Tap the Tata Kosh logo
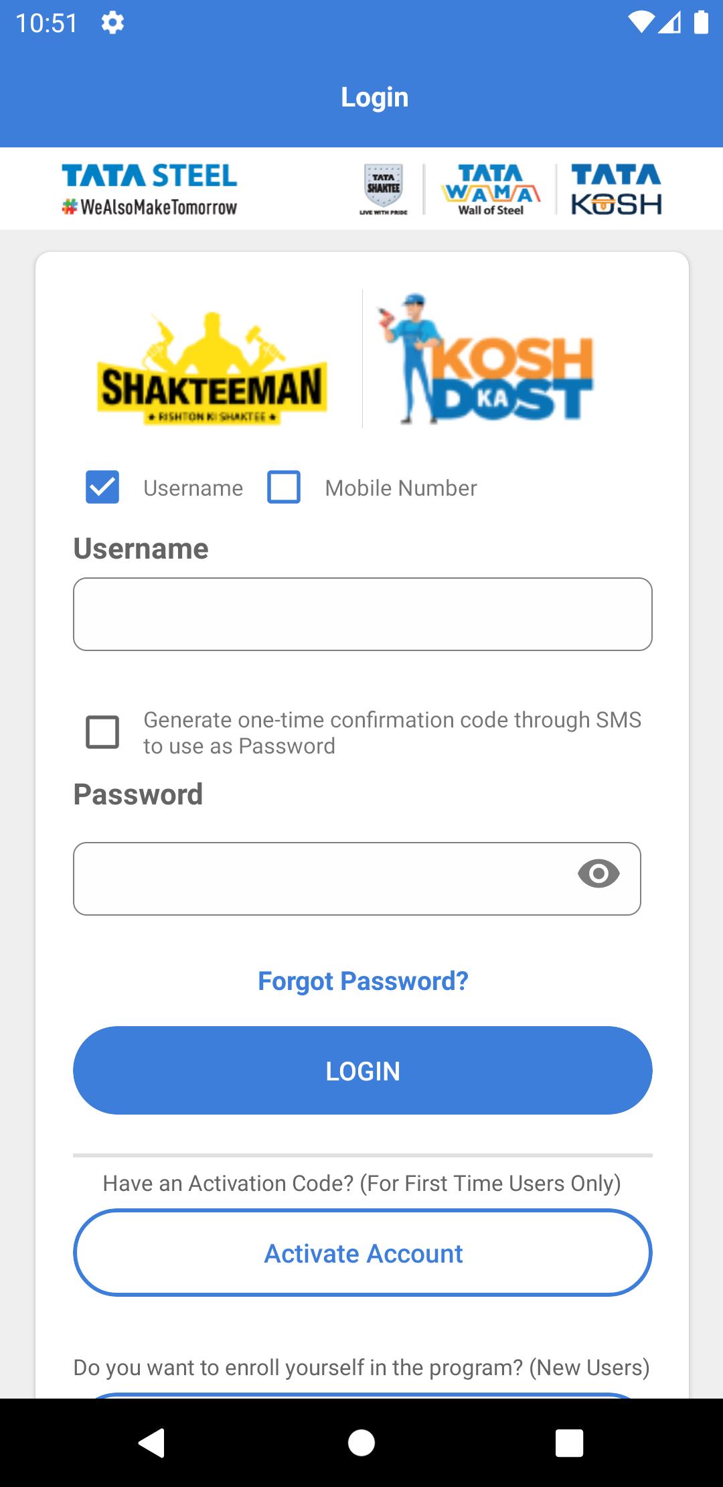The image size is (723, 1487). tap(617, 190)
